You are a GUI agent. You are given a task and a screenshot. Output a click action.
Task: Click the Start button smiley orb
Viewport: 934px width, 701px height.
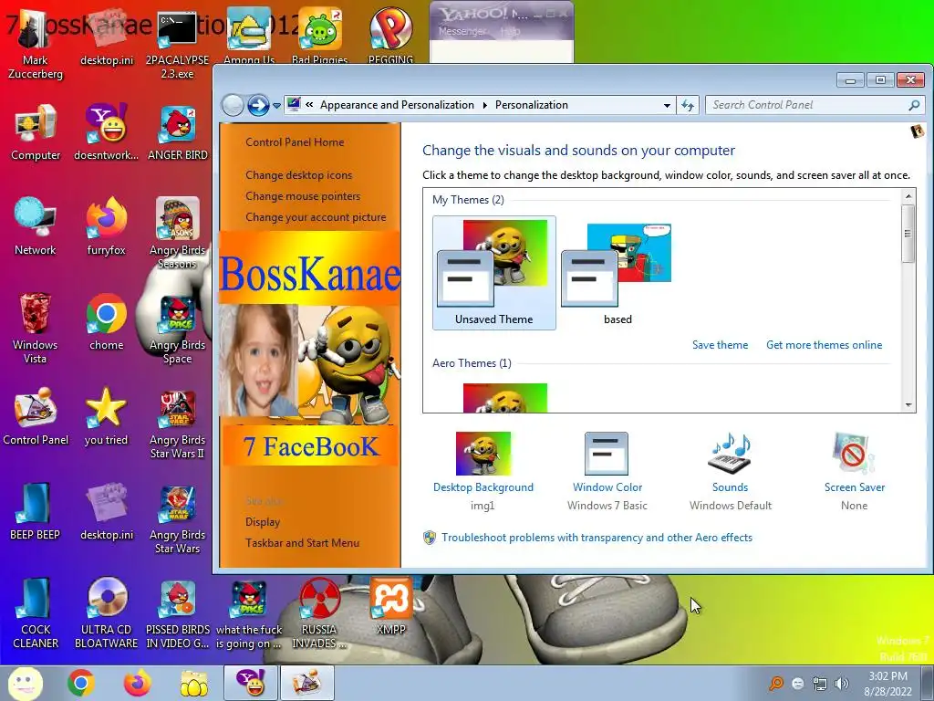(25, 683)
